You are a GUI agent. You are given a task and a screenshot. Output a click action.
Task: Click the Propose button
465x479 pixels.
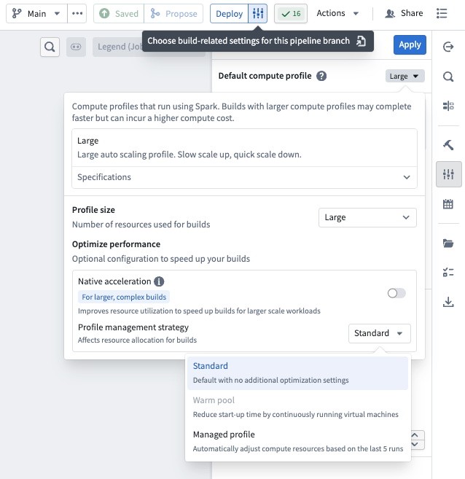[x=173, y=13]
